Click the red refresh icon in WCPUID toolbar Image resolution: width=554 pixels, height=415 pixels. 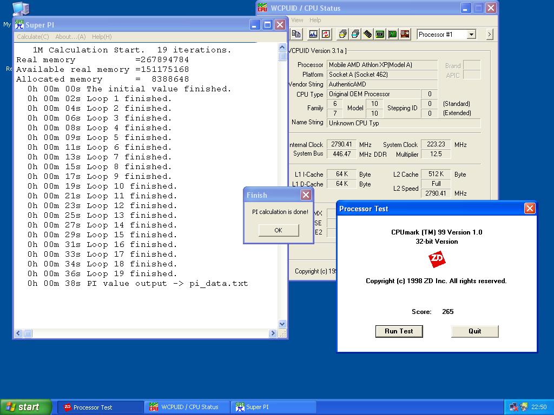326,34
